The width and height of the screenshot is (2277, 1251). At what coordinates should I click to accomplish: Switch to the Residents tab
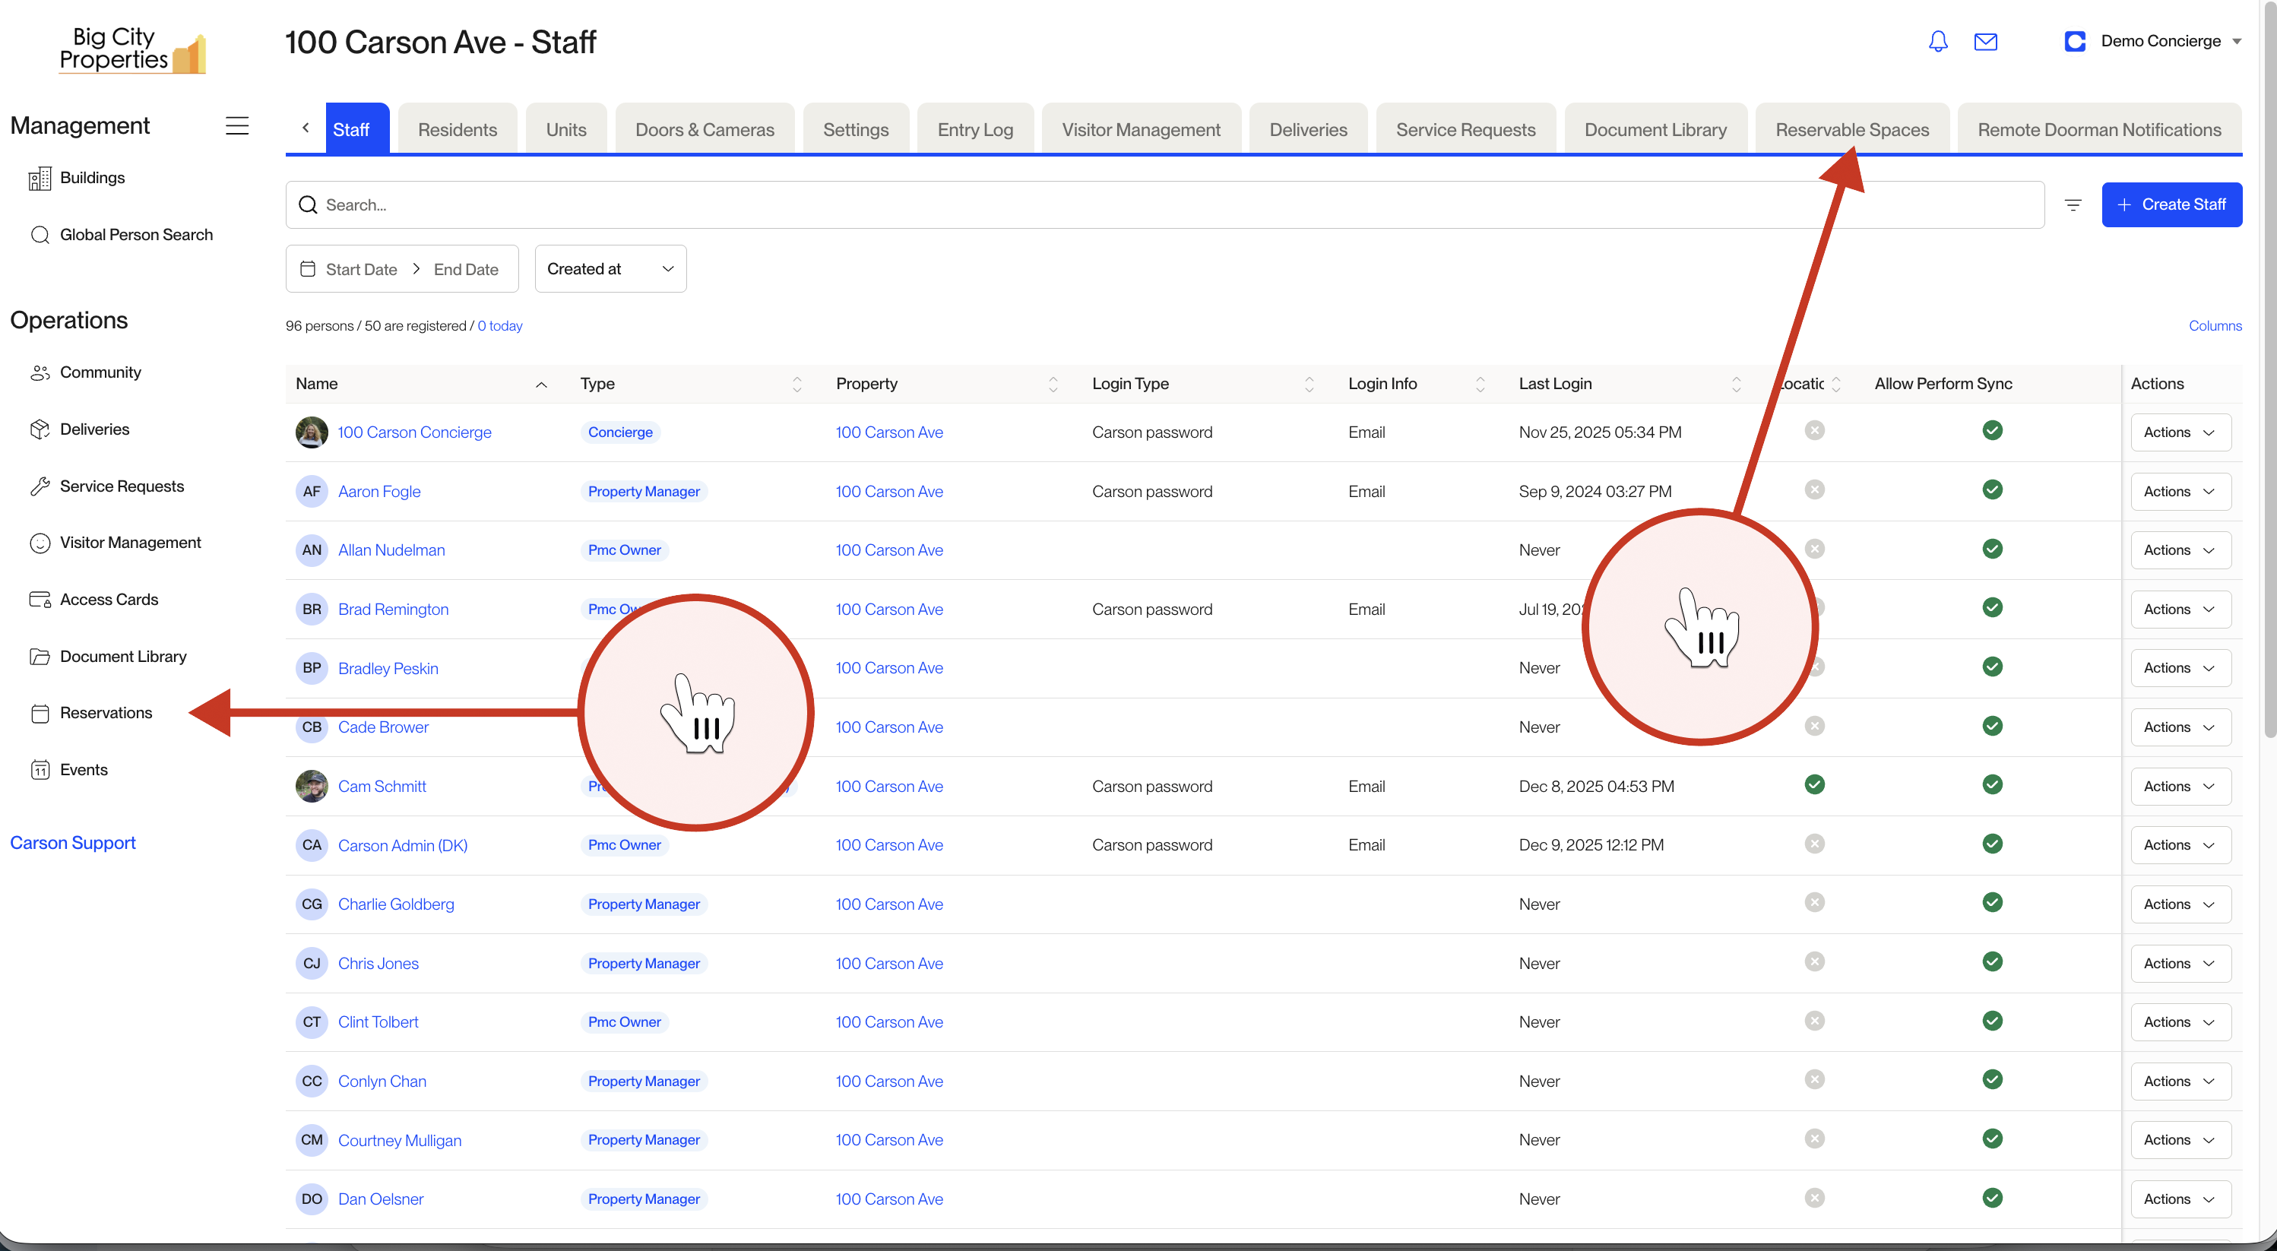[457, 130]
